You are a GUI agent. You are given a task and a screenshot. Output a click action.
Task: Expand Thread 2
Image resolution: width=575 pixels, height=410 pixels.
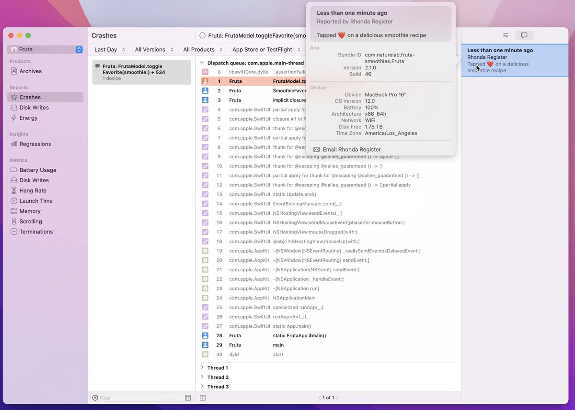202,377
